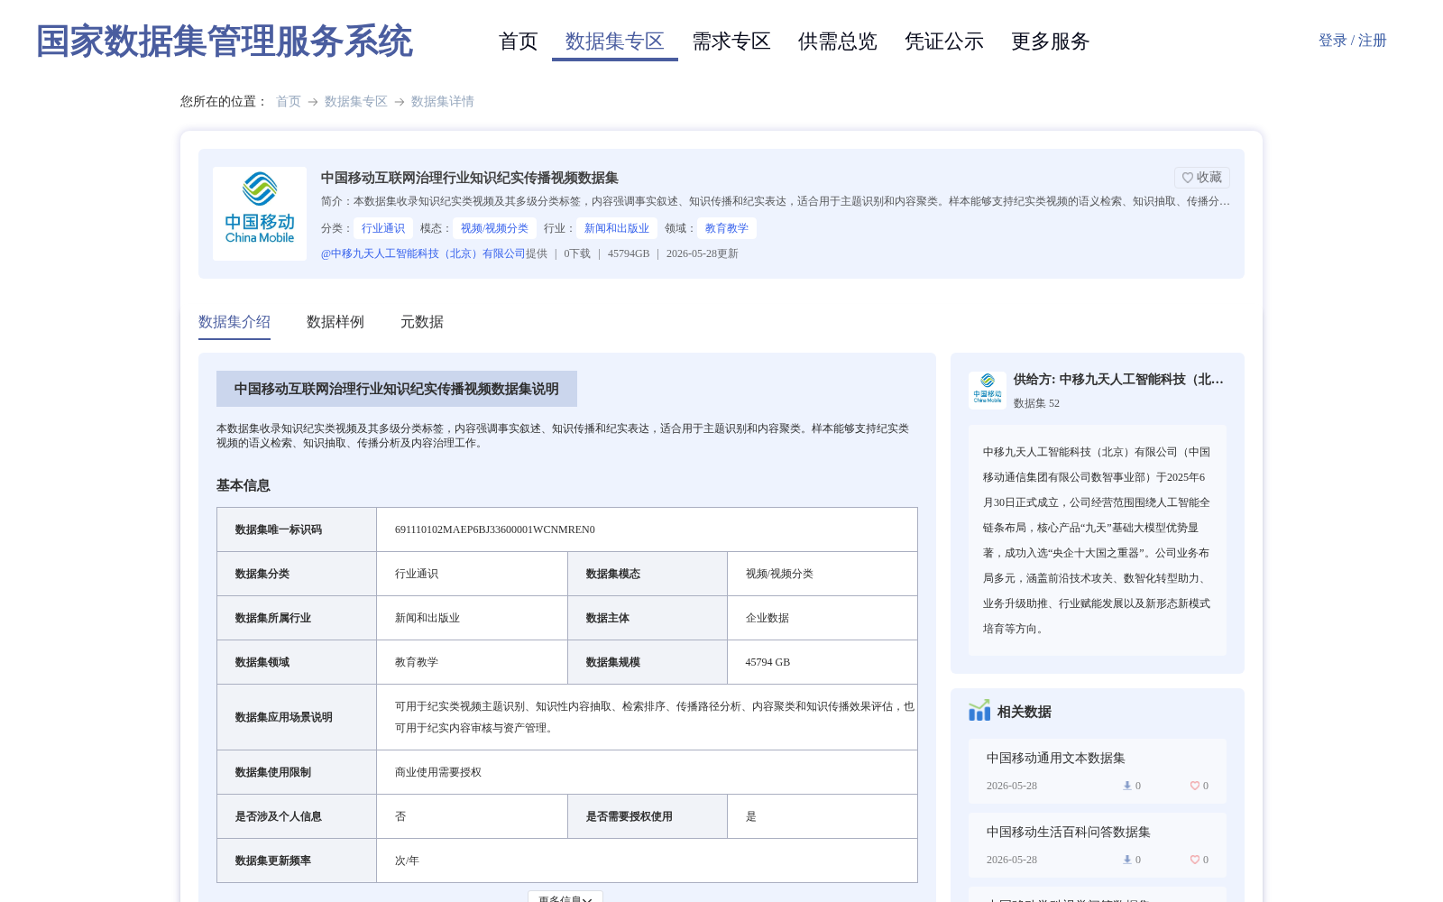Open the 首页 navigation menu

(519, 41)
